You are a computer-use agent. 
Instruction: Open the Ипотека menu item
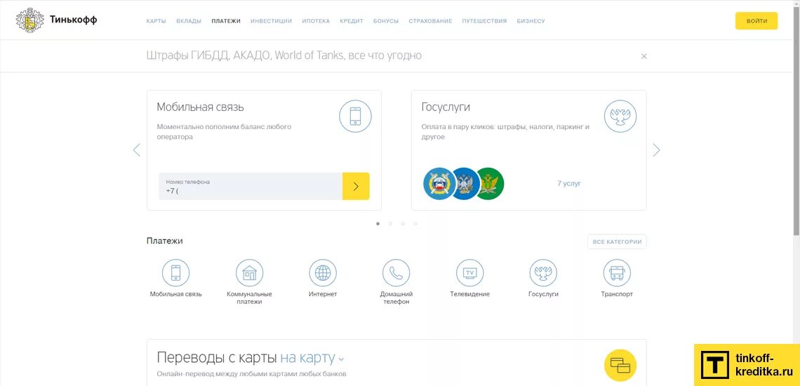316,22
